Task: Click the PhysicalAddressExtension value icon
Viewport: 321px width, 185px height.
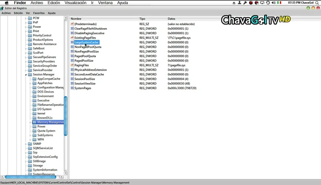Action: click(72, 70)
